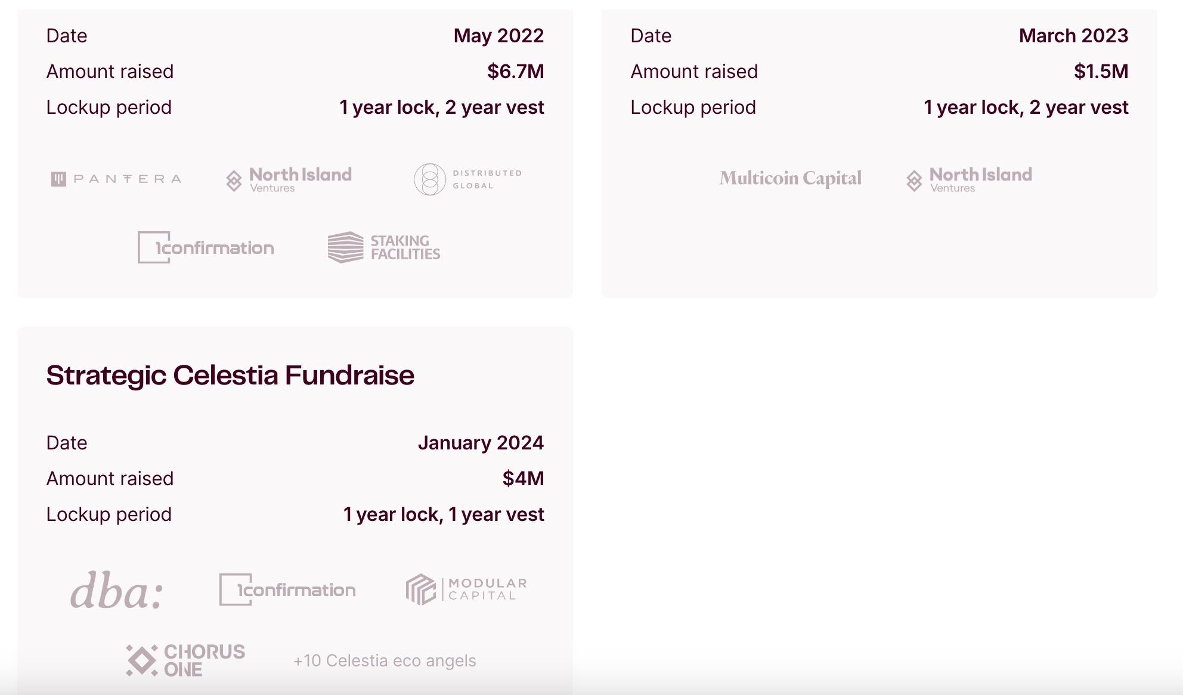1183x695 pixels.
Task: Click the Strategic Celestia Fundraise heading
Action: click(230, 376)
